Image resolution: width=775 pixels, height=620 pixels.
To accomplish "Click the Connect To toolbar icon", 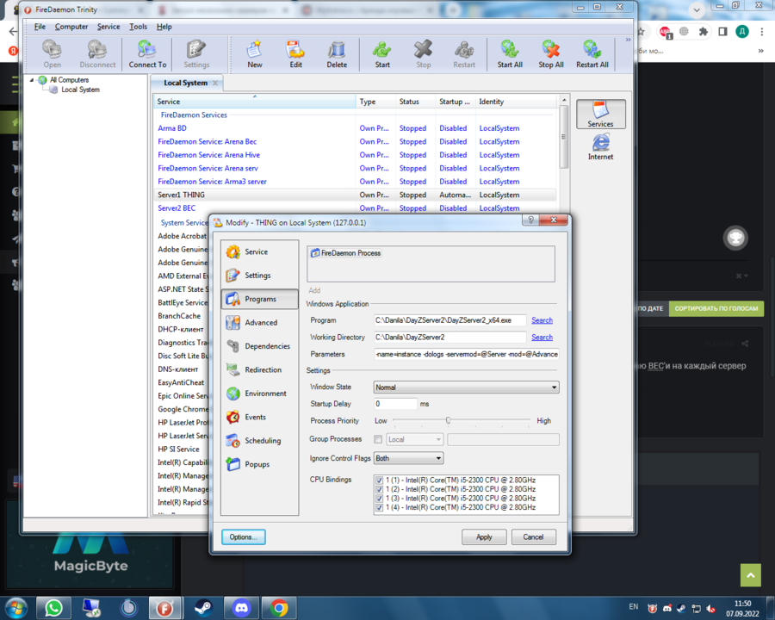I will (x=147, y=54).
